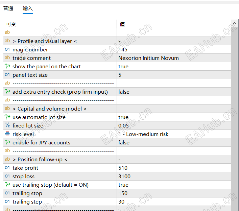Select the 'fixed lot size' parameter name

[x=28, y=126]
